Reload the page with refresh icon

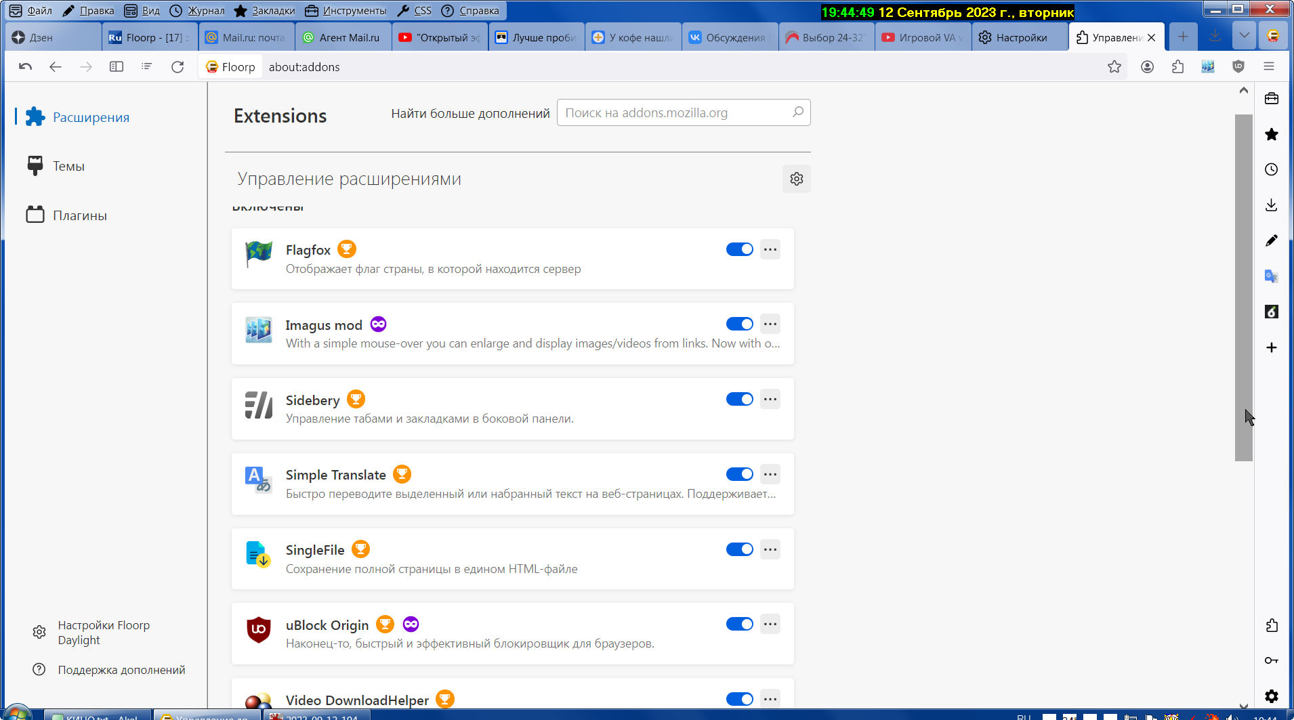click(x=178, y=66)
